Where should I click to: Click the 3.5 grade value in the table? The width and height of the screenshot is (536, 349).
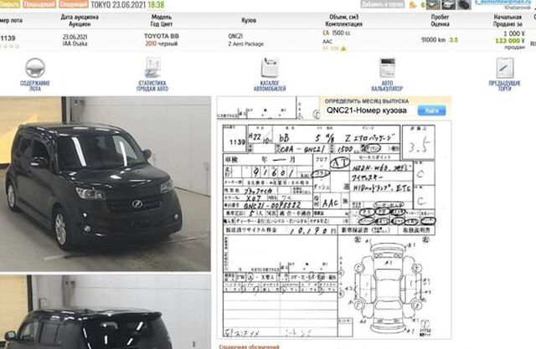pos(453,40)
